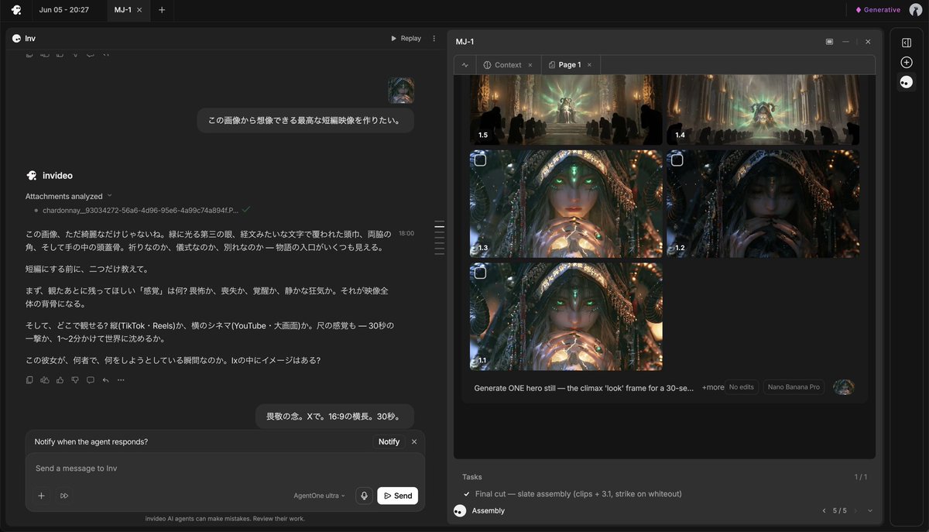Click the double thumbs-up icon
The height and width of the screenshot is (532, 929).
tap(45, 380)
